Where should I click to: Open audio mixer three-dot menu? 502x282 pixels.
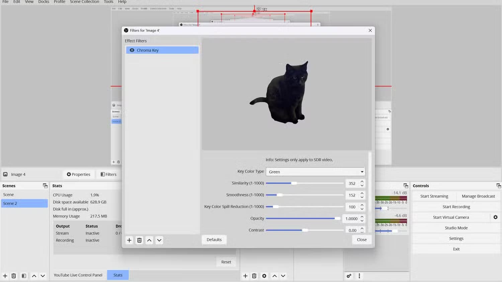359,276
